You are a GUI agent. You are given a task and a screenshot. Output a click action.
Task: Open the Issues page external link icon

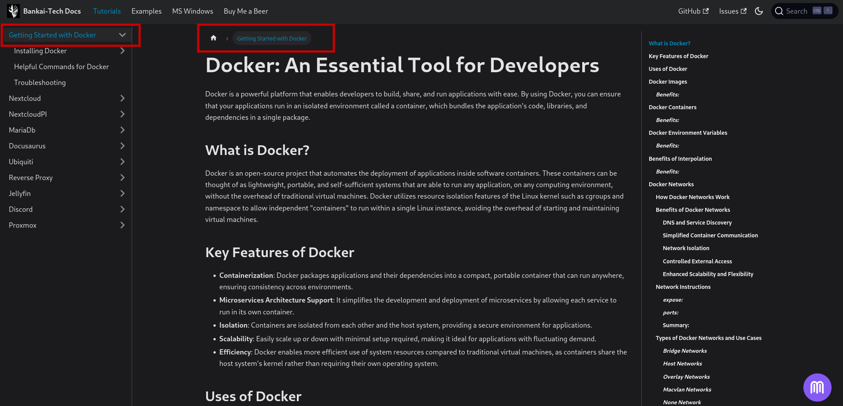[745, 11]
